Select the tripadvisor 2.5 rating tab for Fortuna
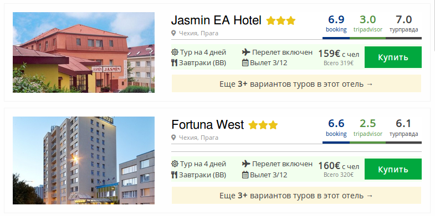This screenshot has height=216, width=435. (x=367, y=128)
